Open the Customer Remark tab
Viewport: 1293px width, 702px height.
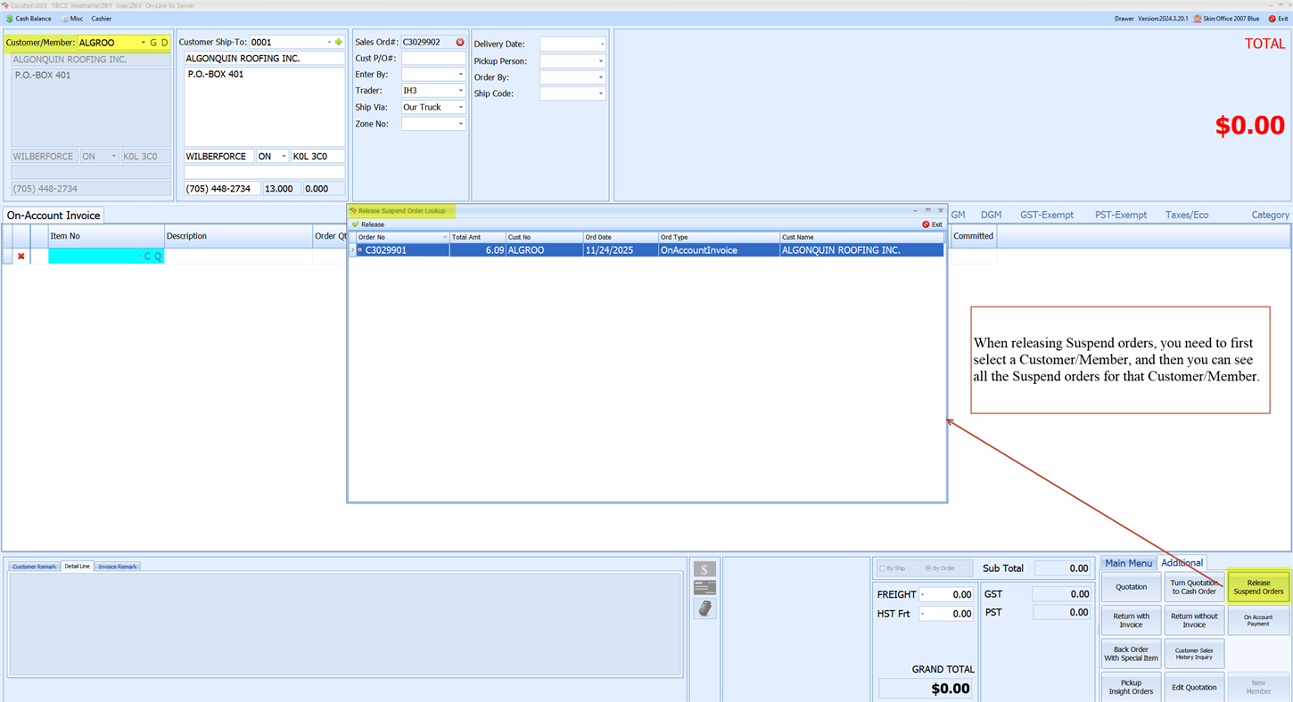(34, 567)
